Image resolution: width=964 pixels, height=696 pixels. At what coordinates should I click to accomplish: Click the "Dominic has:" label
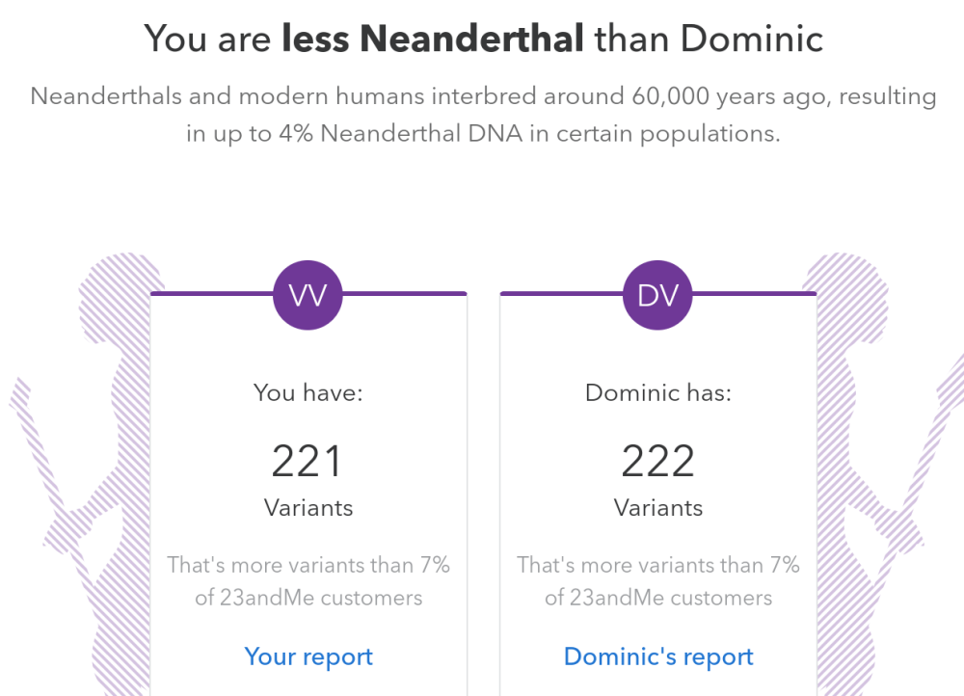pos(658,393)
